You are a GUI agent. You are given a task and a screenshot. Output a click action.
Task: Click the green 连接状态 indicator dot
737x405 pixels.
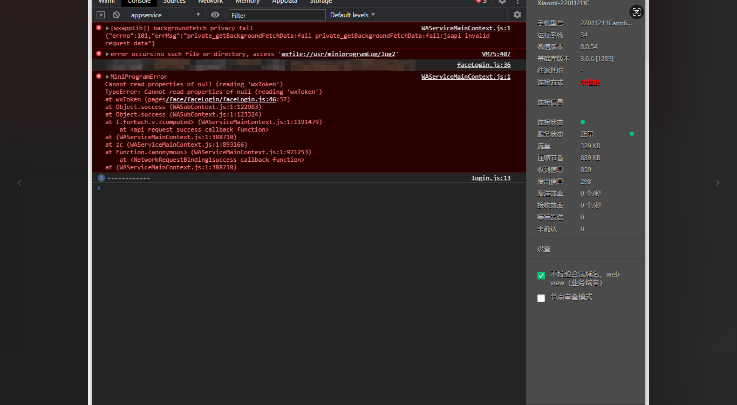[x=583, y=122]
